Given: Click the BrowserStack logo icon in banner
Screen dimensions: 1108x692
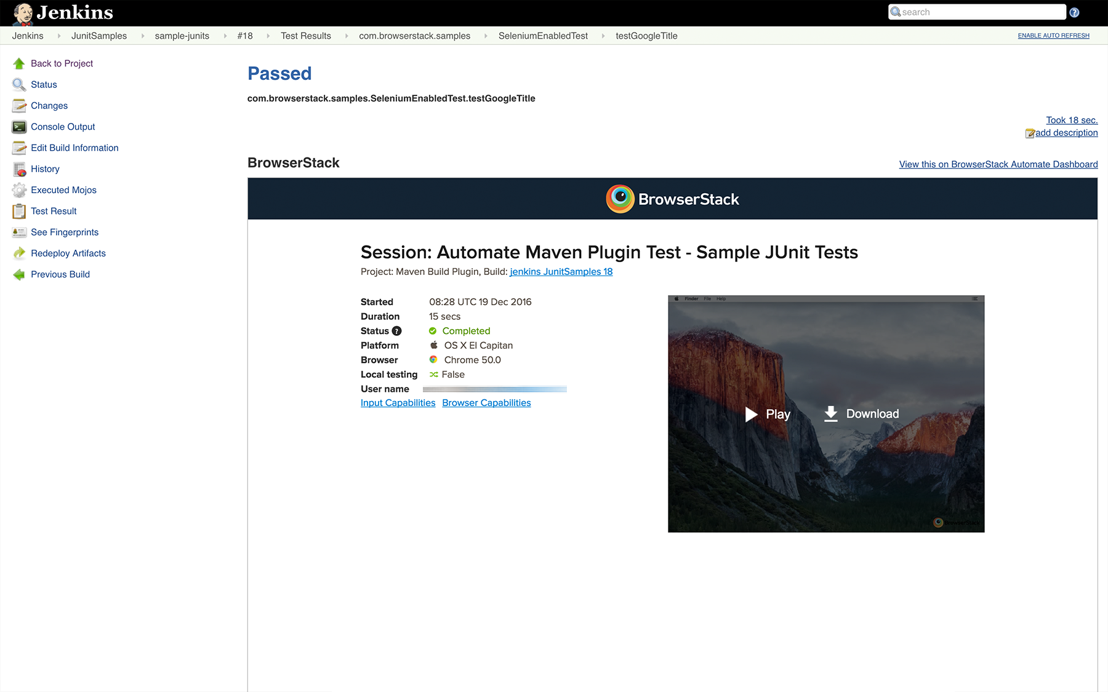Looking at the screenshot, I should (620, 199).
